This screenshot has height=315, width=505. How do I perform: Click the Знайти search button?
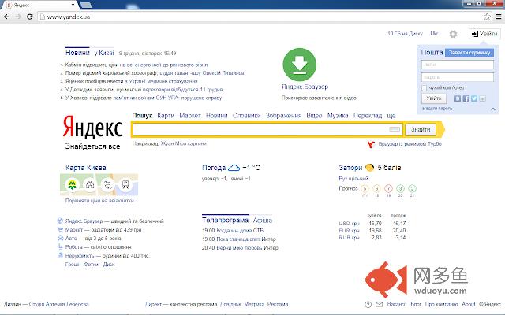point(421,129)
